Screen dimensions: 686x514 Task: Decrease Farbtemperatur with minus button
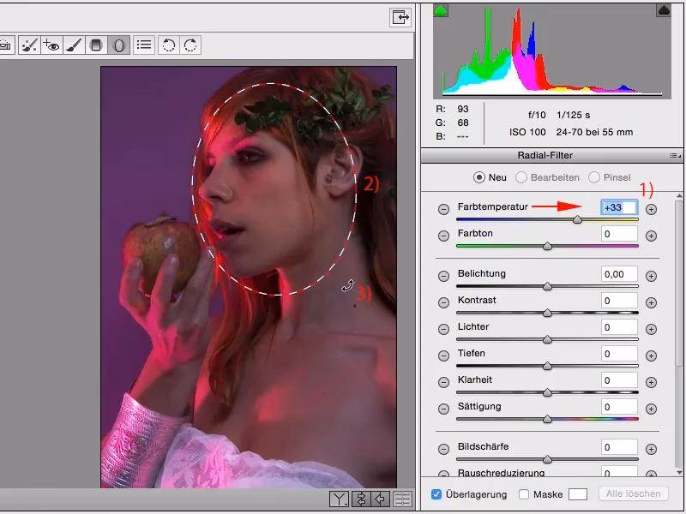443,209
